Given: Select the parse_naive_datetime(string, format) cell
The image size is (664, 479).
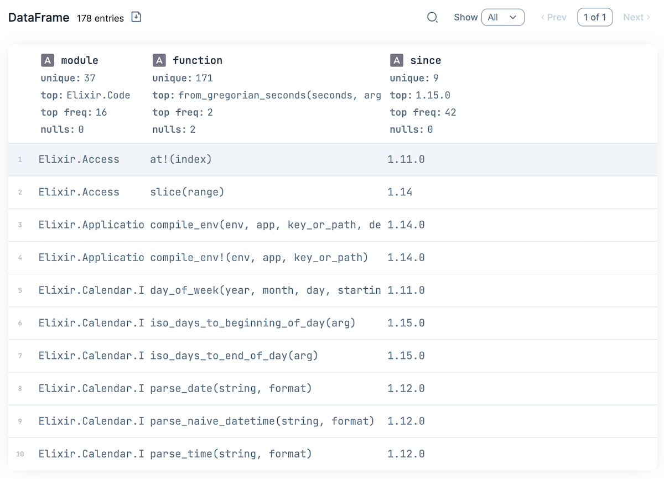Looking at the screenshot, I should click(x=262, y=421).
